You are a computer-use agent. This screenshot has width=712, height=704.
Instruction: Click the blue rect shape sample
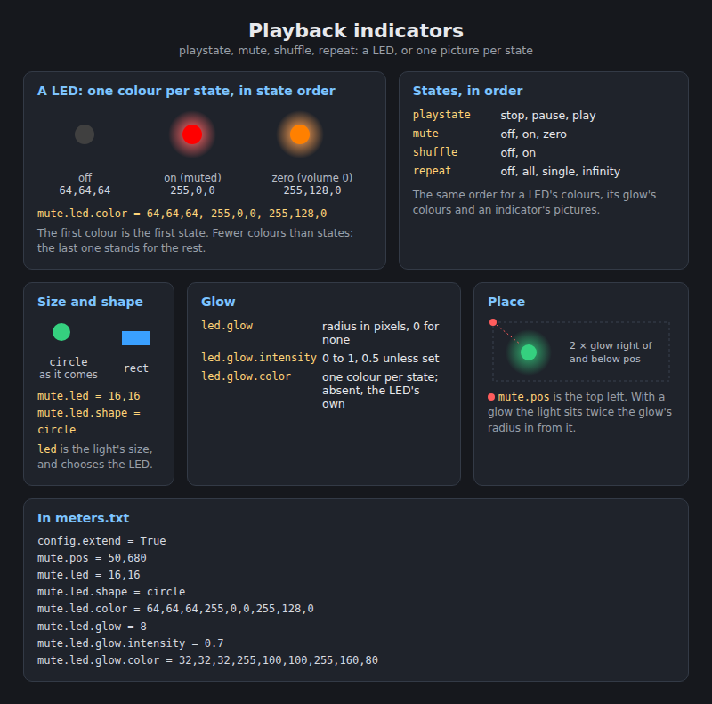[136, 338]
